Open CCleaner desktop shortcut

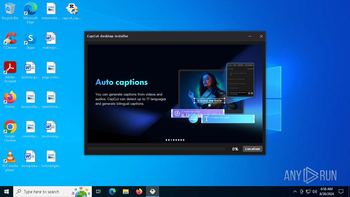[x=10, y=41]
